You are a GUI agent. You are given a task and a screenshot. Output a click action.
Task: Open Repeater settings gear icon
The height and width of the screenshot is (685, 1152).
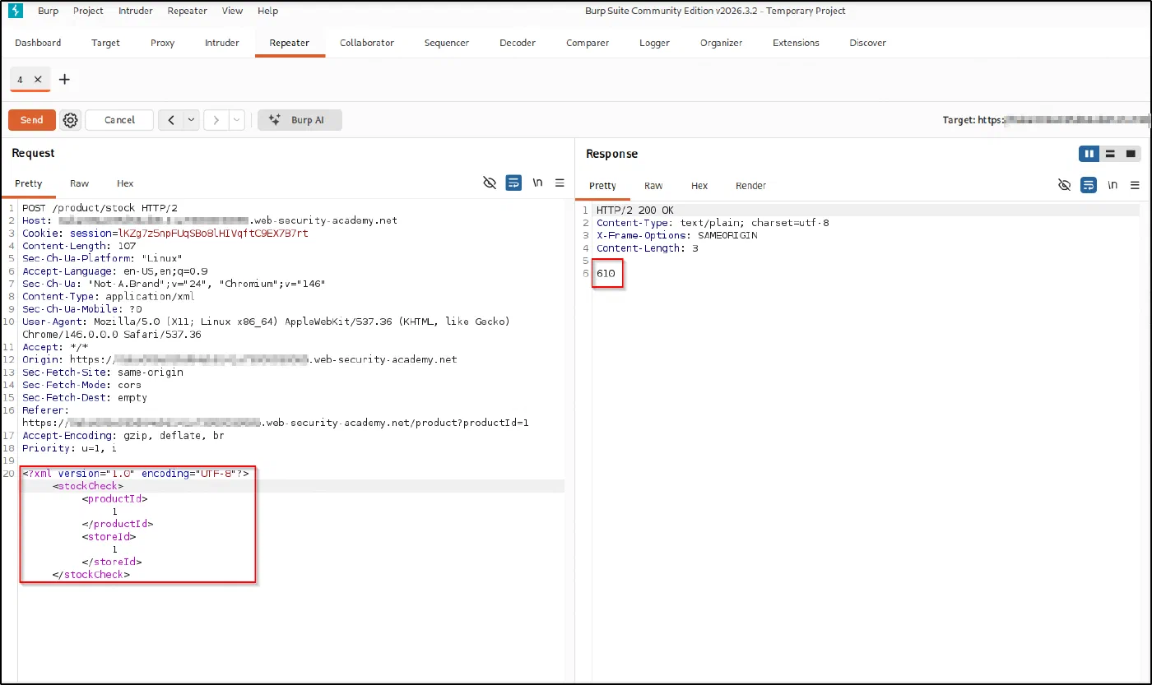coord(71,120)
